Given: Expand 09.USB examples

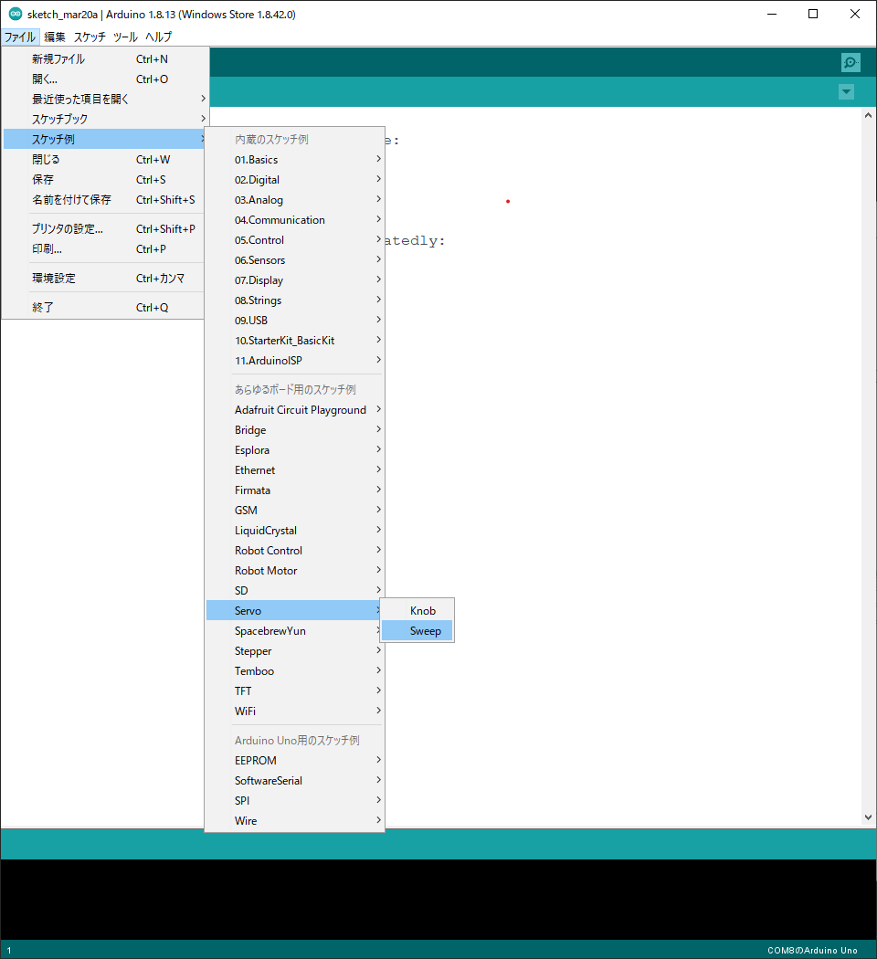Looking at the screenshot, I should tap(295, 321).
